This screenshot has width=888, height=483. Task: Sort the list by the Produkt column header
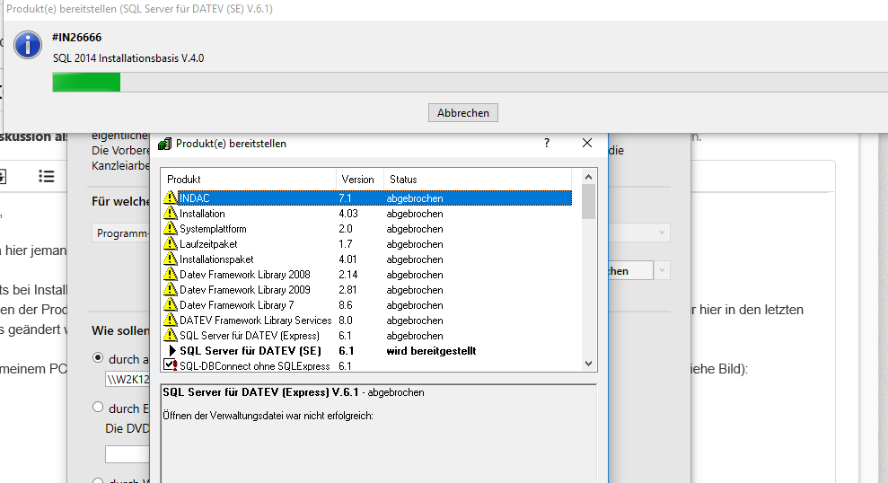pos(248,180)
